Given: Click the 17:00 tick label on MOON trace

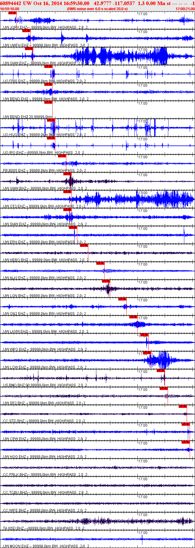Looking at the screenshot, I should point(143,532).
